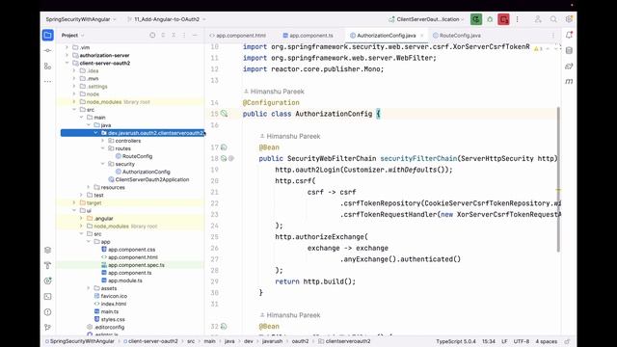
Task: Open the Code With Me user icon
Action: [x=538, y=19]
